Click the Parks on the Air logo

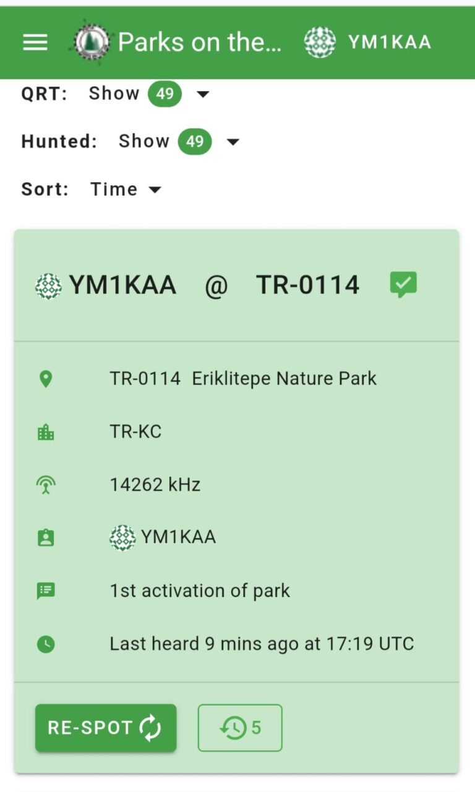[92, 42]
